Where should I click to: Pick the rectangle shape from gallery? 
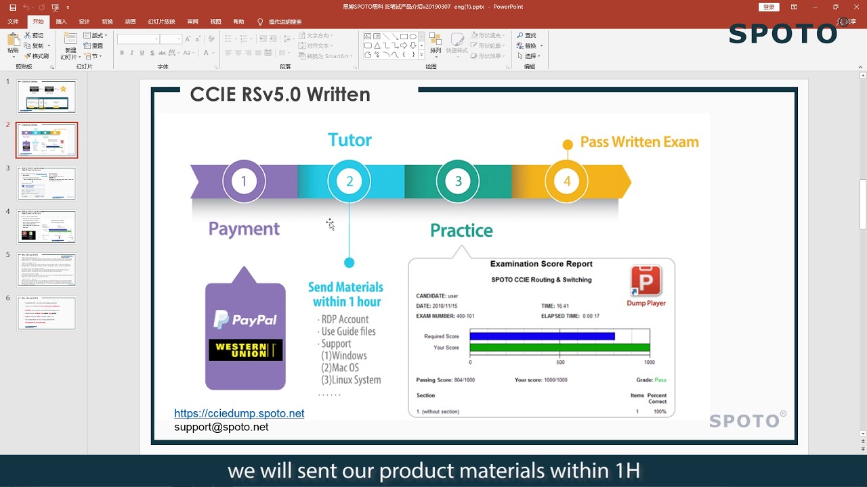pos(404,37)
